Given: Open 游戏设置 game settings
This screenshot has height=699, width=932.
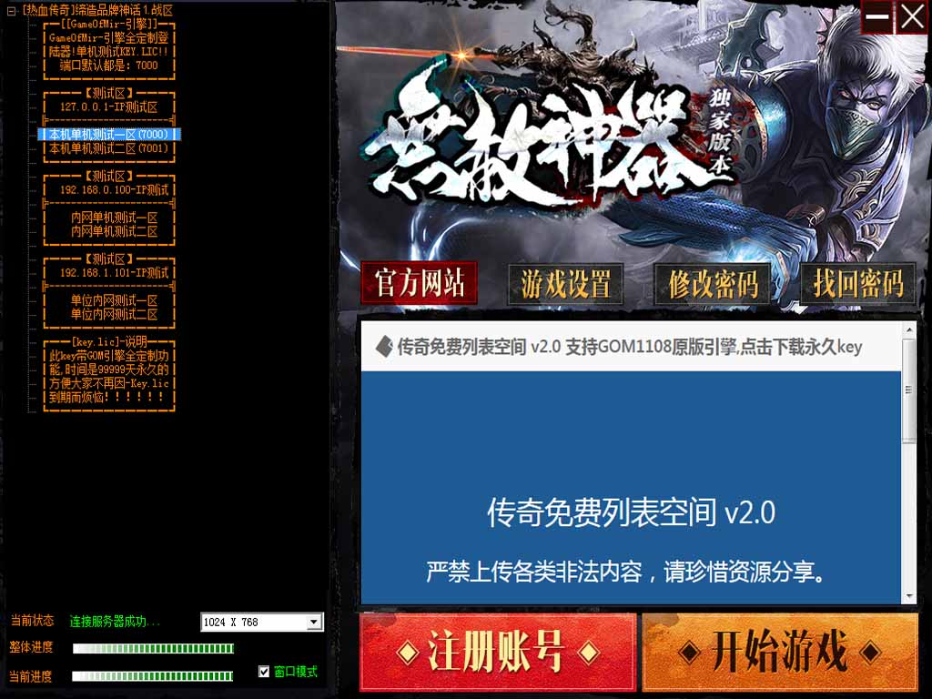Looking at the screenshot, I should [565, 284].
